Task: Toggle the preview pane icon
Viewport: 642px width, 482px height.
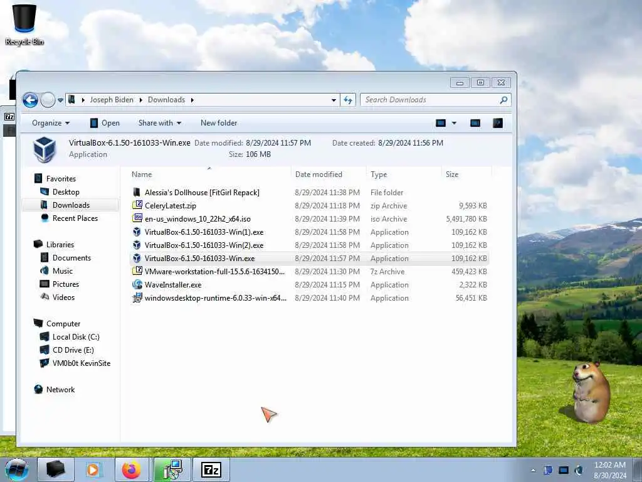Action: tap(475, 123)
